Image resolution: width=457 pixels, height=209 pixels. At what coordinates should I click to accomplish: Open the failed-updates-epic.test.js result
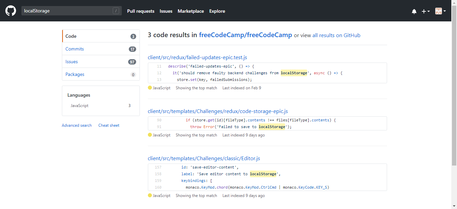(x=197, y=57)
